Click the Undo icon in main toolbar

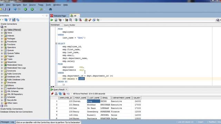click(15, 9)
